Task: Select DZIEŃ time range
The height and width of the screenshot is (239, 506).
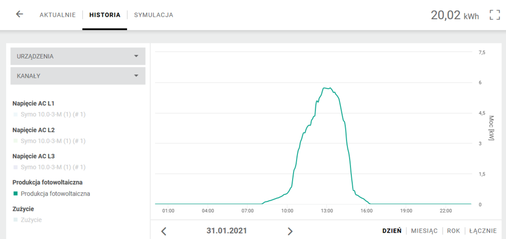Action: pos(391,231)
